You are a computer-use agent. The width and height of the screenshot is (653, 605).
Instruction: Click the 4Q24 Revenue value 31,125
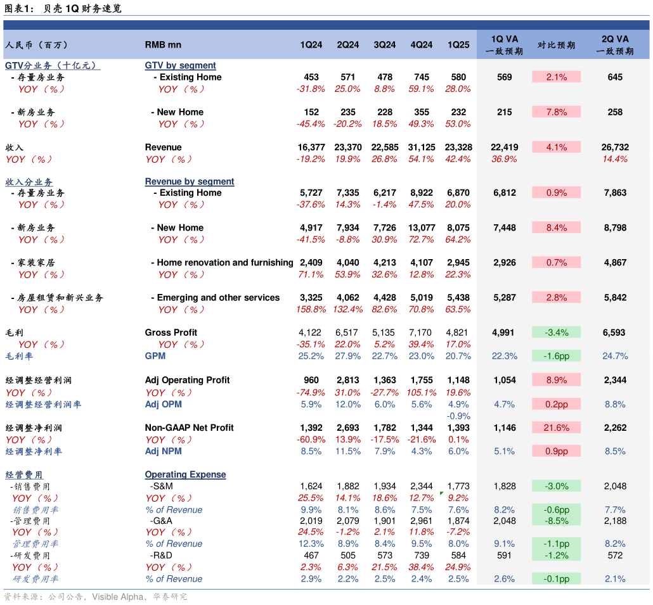click(422, 147)
